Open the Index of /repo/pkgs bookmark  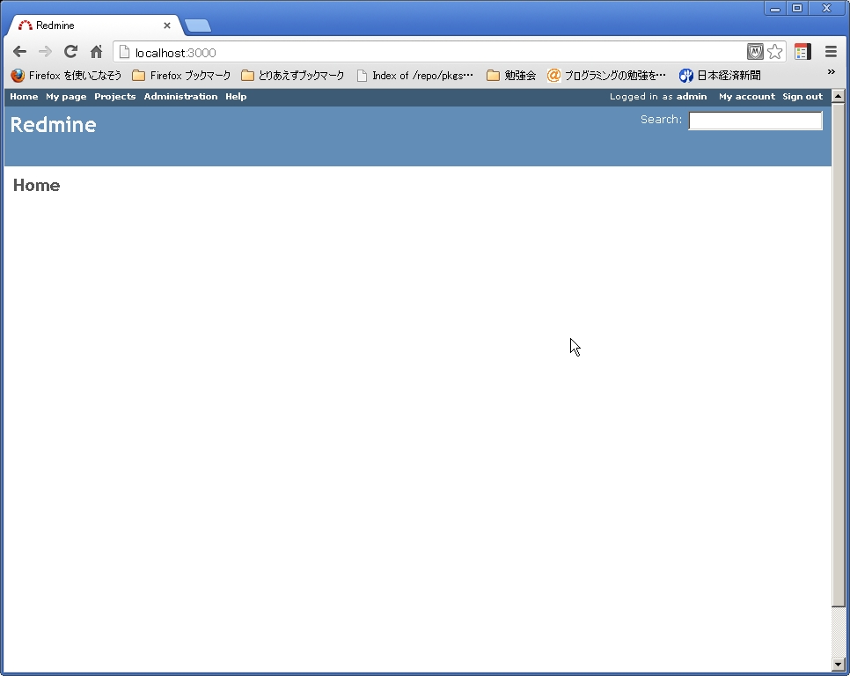point(414,76)
